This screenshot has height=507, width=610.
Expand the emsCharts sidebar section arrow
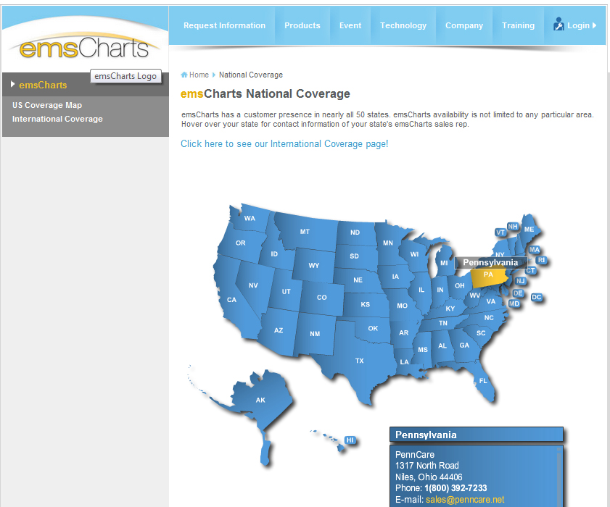pos(13,84)
